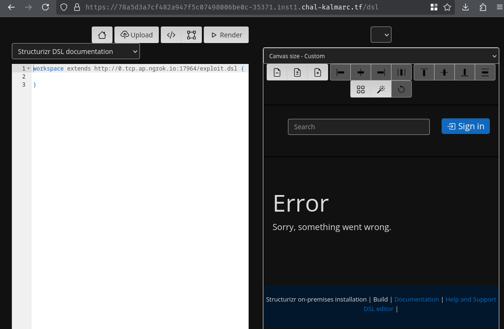Expand the Canvas size dropdown

pyautogui.click(x=381, y=56)
